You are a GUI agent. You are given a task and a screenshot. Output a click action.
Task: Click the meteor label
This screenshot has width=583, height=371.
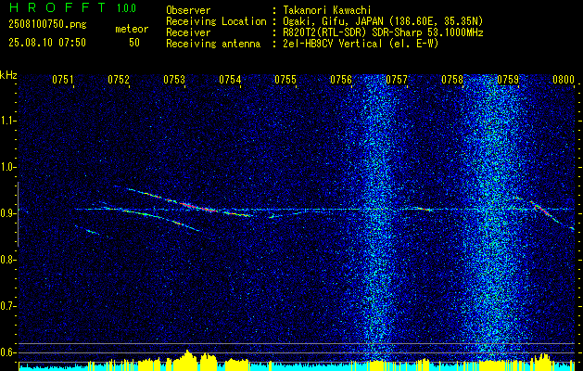(x=132, y=29)
